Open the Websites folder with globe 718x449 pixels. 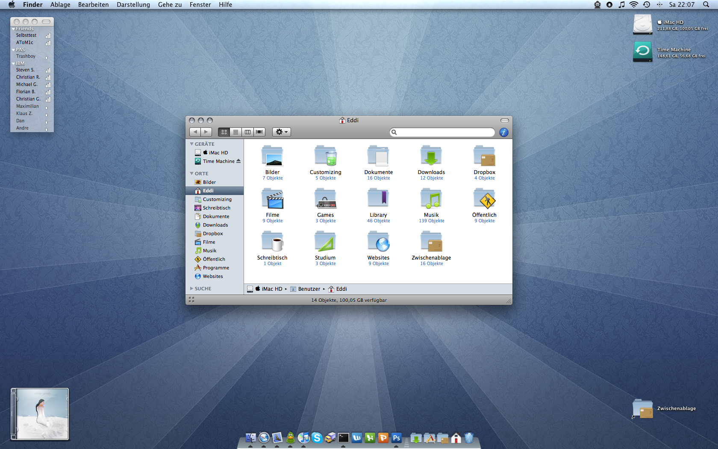[378, 242]
